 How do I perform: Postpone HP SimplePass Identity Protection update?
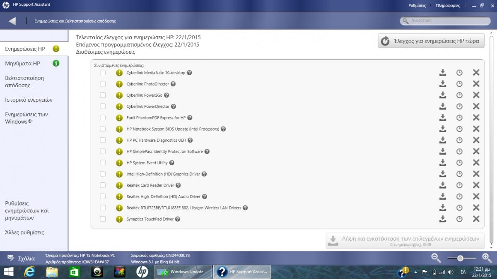click(x=459, y=152)
